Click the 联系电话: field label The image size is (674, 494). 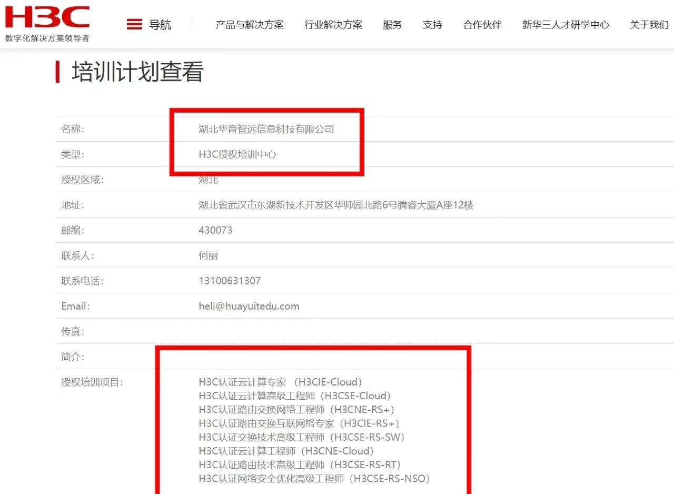coord(83,281)
